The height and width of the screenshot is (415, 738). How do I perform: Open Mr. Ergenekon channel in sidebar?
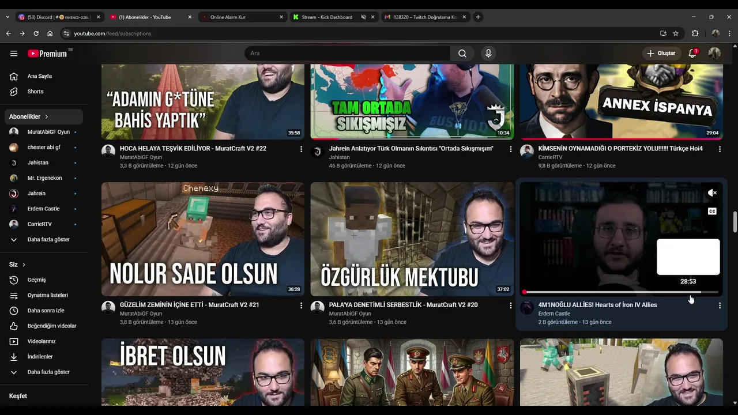coord(45,178)
